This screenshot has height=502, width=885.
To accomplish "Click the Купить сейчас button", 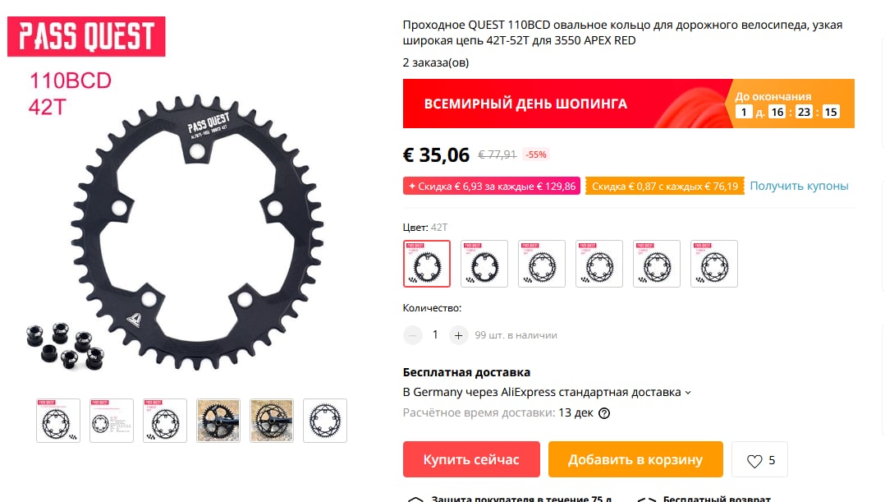I will click(471, 459).
